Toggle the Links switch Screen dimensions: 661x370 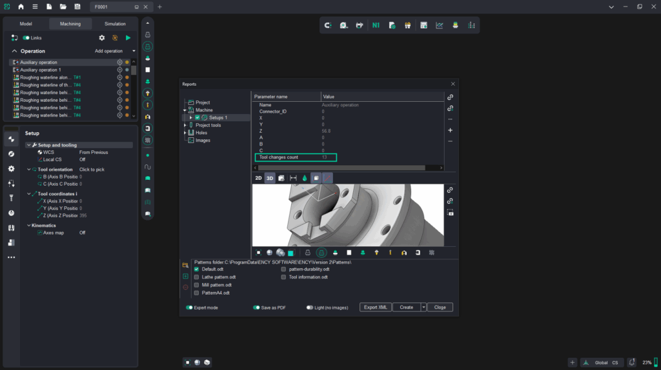[26, 38]
